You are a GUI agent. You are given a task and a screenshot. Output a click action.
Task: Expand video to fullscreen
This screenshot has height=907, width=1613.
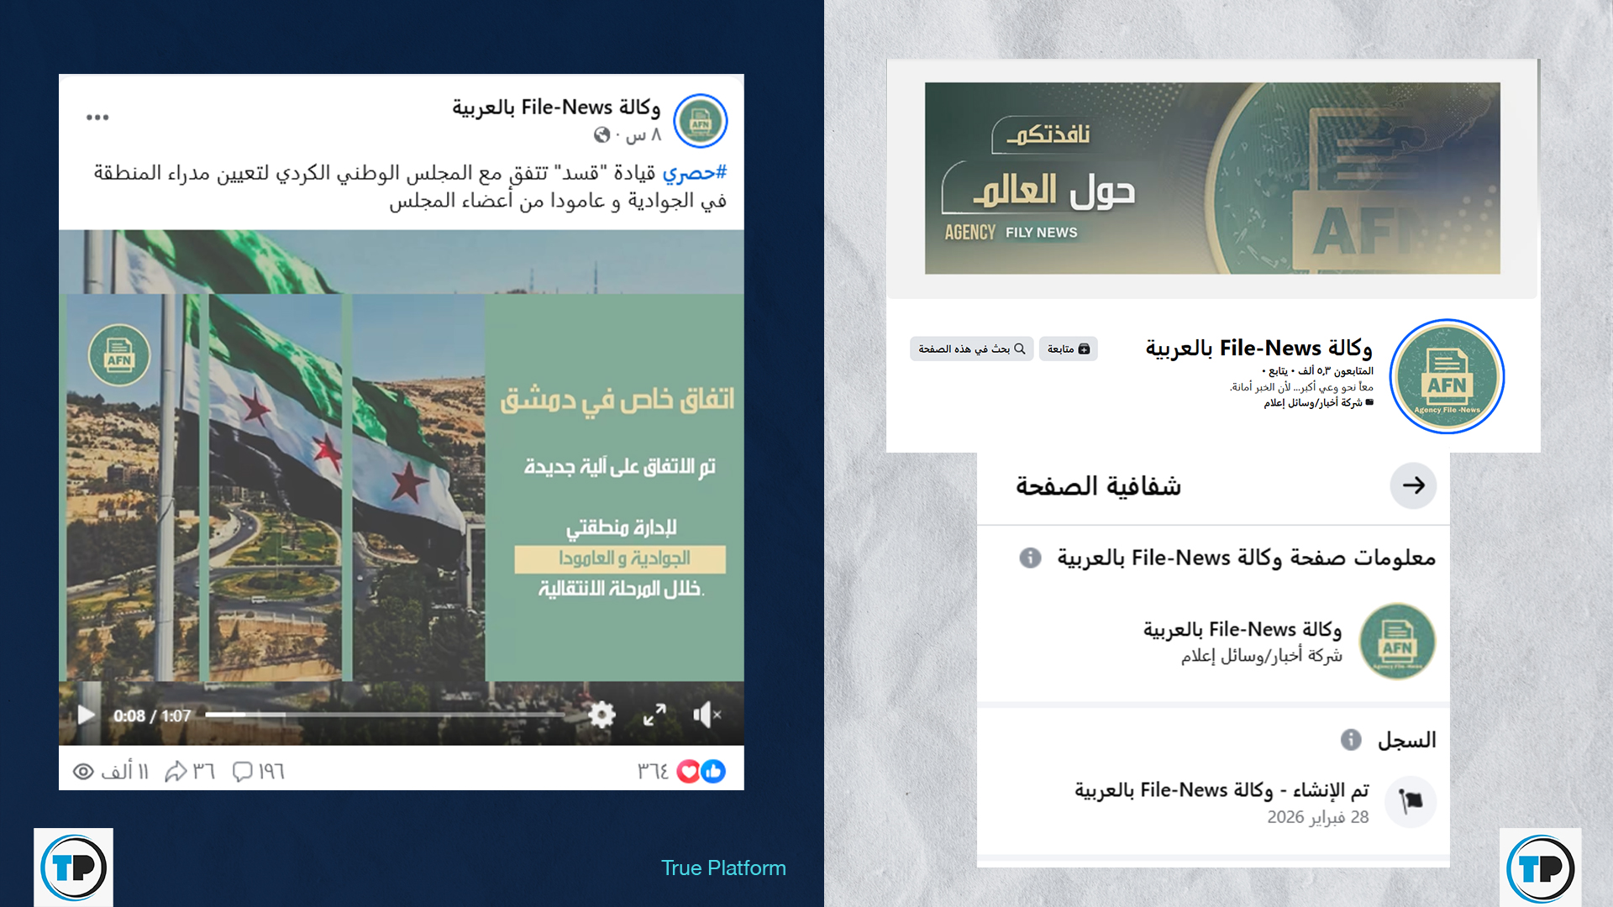point(654,715)
